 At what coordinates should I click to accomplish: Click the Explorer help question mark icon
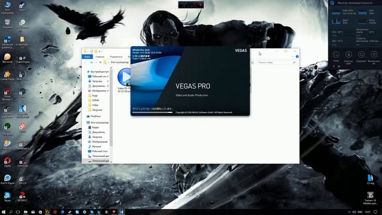pos(297,57)
